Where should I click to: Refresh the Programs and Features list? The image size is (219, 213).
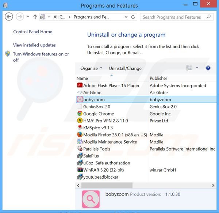133,17
